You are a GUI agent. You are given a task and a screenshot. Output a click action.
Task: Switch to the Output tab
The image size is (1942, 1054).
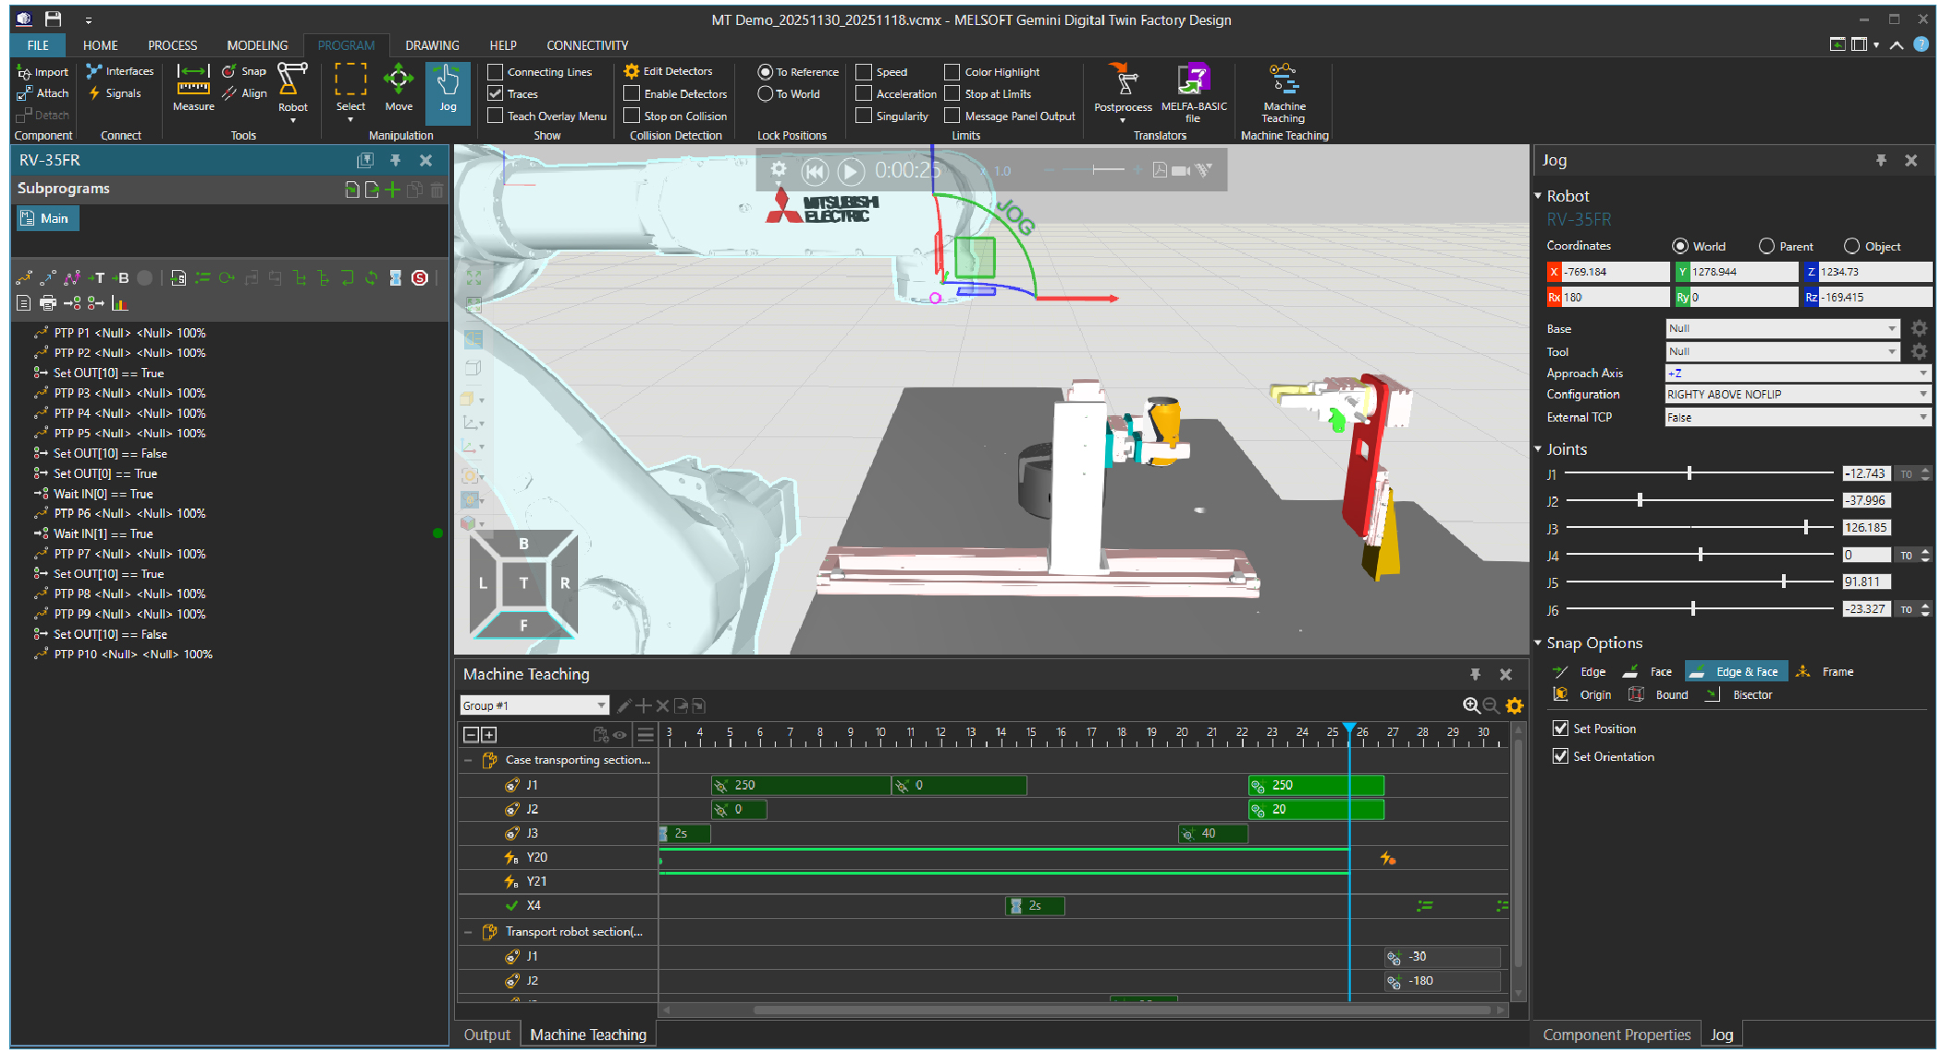[486, 1035]
